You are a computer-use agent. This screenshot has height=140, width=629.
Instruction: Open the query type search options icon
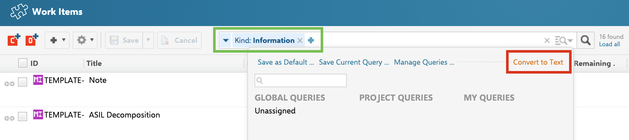(x=563, y=40)
